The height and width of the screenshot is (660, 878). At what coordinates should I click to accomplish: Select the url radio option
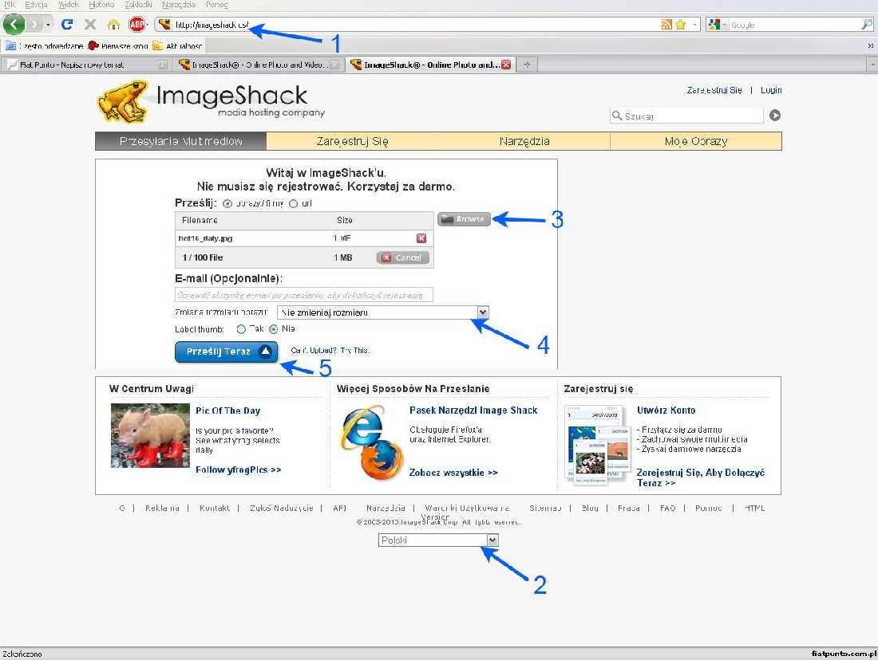[294, 203]
